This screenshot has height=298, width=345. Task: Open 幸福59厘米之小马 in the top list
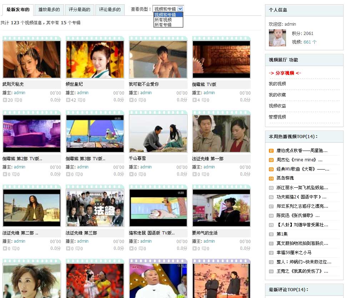click(x=294, y=253)
